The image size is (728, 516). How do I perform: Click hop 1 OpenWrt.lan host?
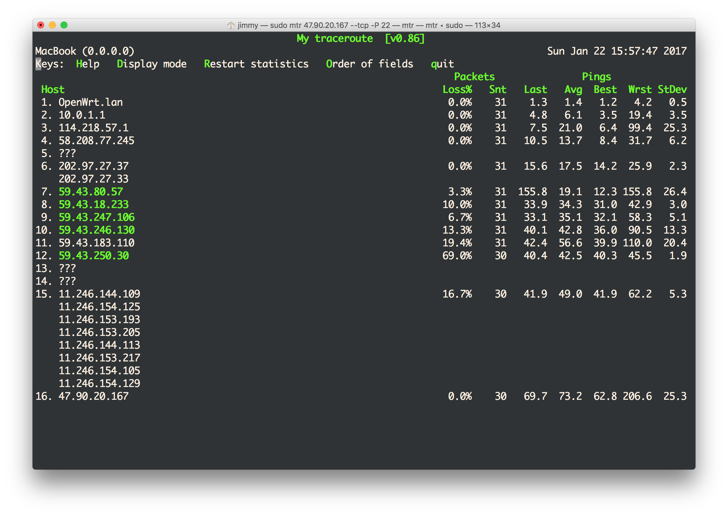[x=91, y=102]
